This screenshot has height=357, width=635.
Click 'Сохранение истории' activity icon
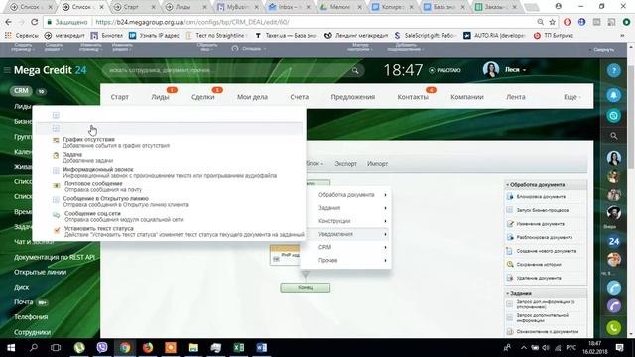point(510,265)
